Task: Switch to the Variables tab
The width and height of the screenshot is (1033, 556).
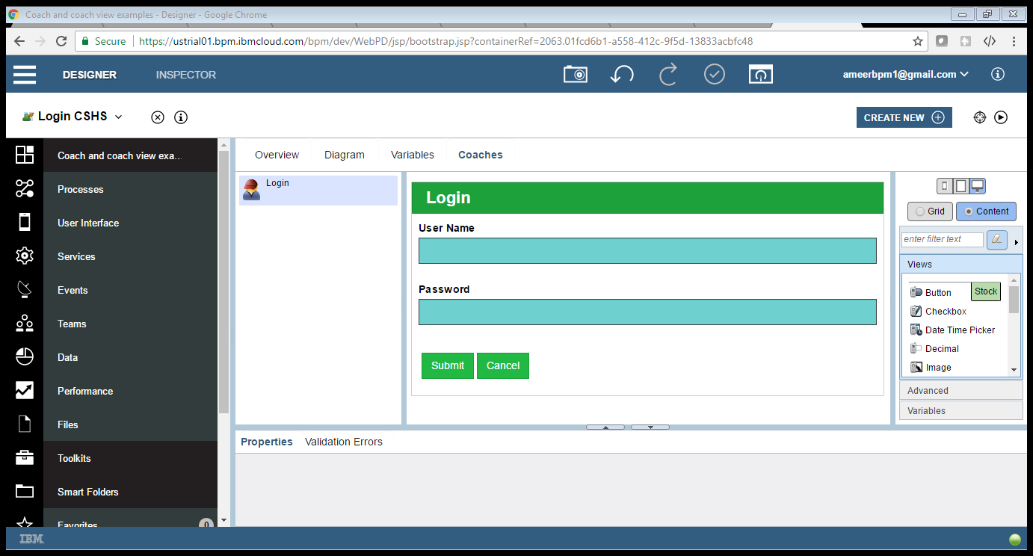Action: click(412, 154)
